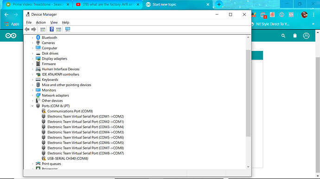Expand the Other devices node

(x=32, y=101)
